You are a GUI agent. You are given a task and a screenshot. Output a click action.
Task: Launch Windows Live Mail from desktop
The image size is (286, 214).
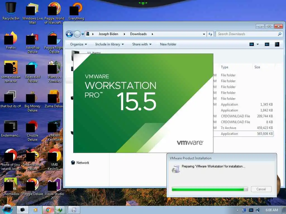point(32,13)
